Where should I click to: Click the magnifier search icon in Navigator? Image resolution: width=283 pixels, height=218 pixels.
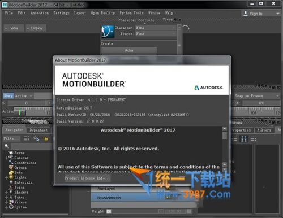(7, 146)
